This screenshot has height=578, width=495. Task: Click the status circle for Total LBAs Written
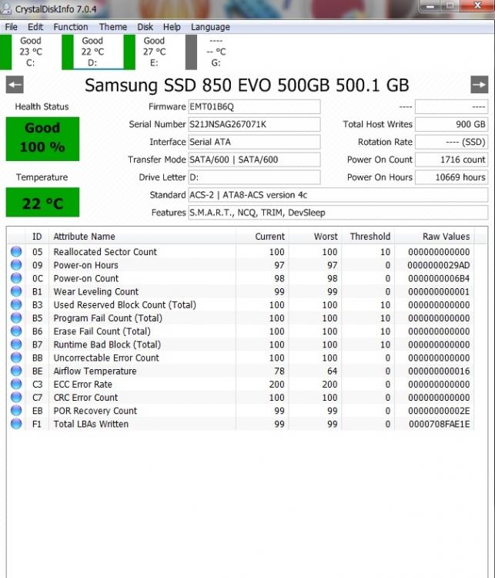[16, 425]
